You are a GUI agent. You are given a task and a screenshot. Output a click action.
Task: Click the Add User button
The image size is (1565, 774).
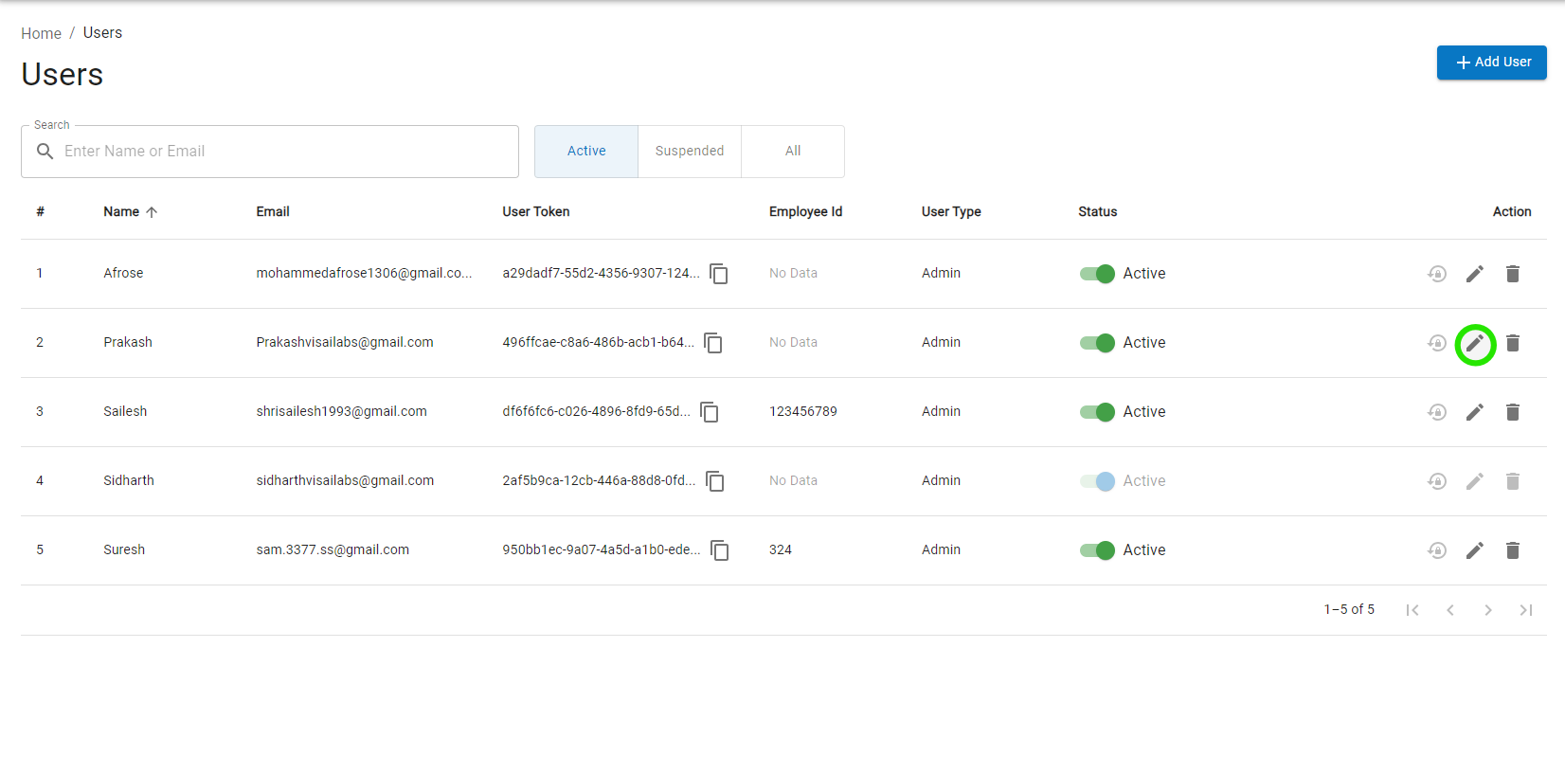pos(1491,63)
